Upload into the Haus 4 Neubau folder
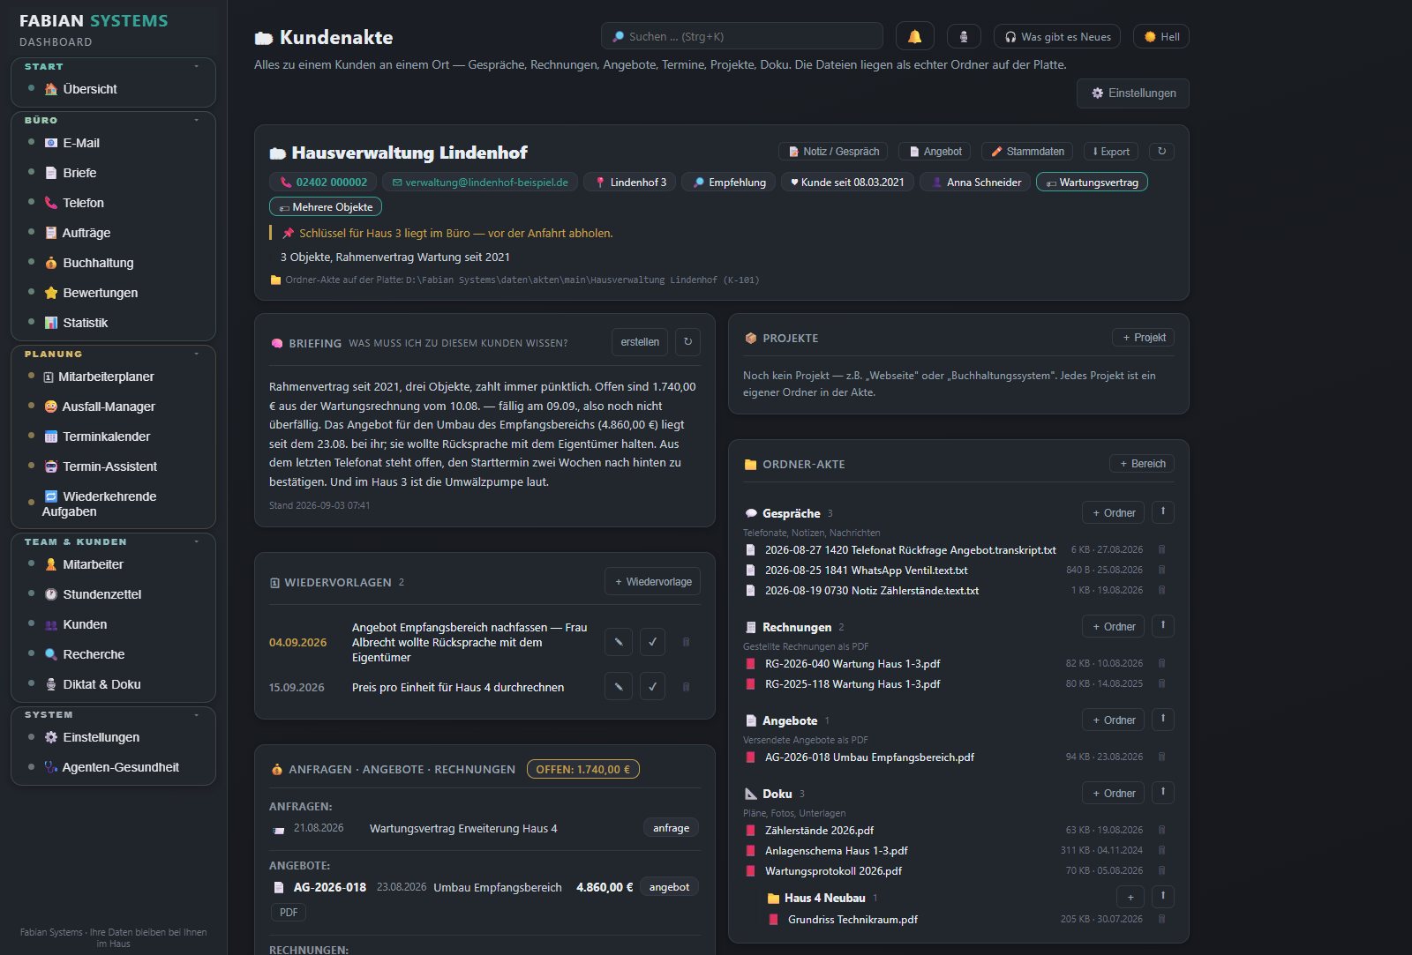Screen dimensions: 1412x955 (x=1163, y=897)
